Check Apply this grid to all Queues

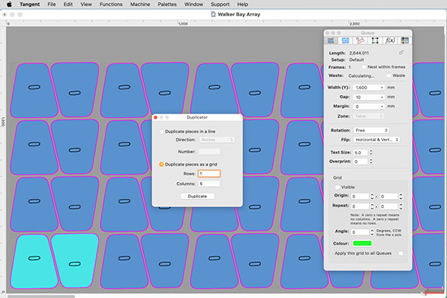coord(401,253)
